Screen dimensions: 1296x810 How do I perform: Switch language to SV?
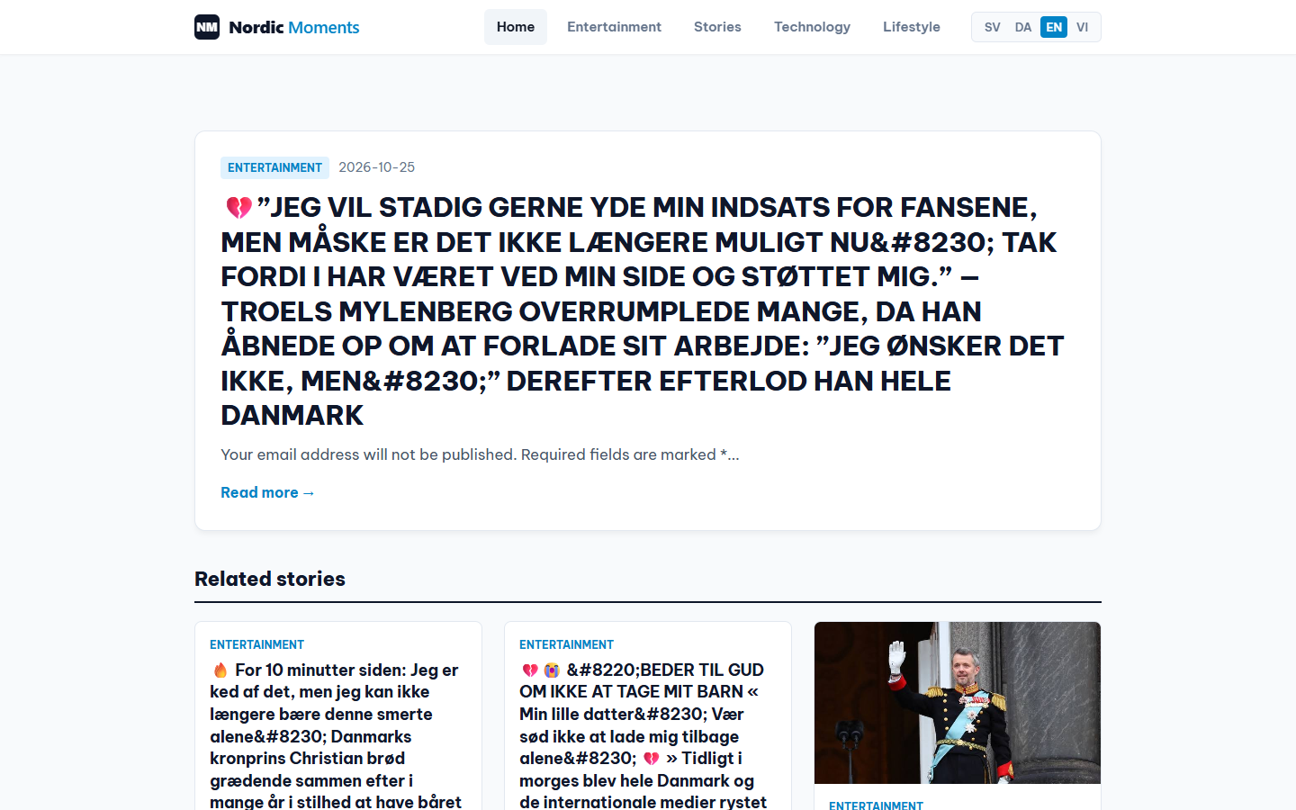(992, 27)
